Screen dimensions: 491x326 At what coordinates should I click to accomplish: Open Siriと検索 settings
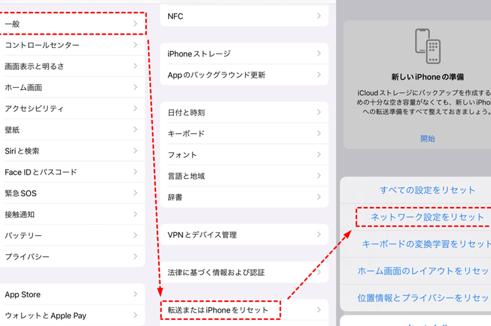click(72, 151)
